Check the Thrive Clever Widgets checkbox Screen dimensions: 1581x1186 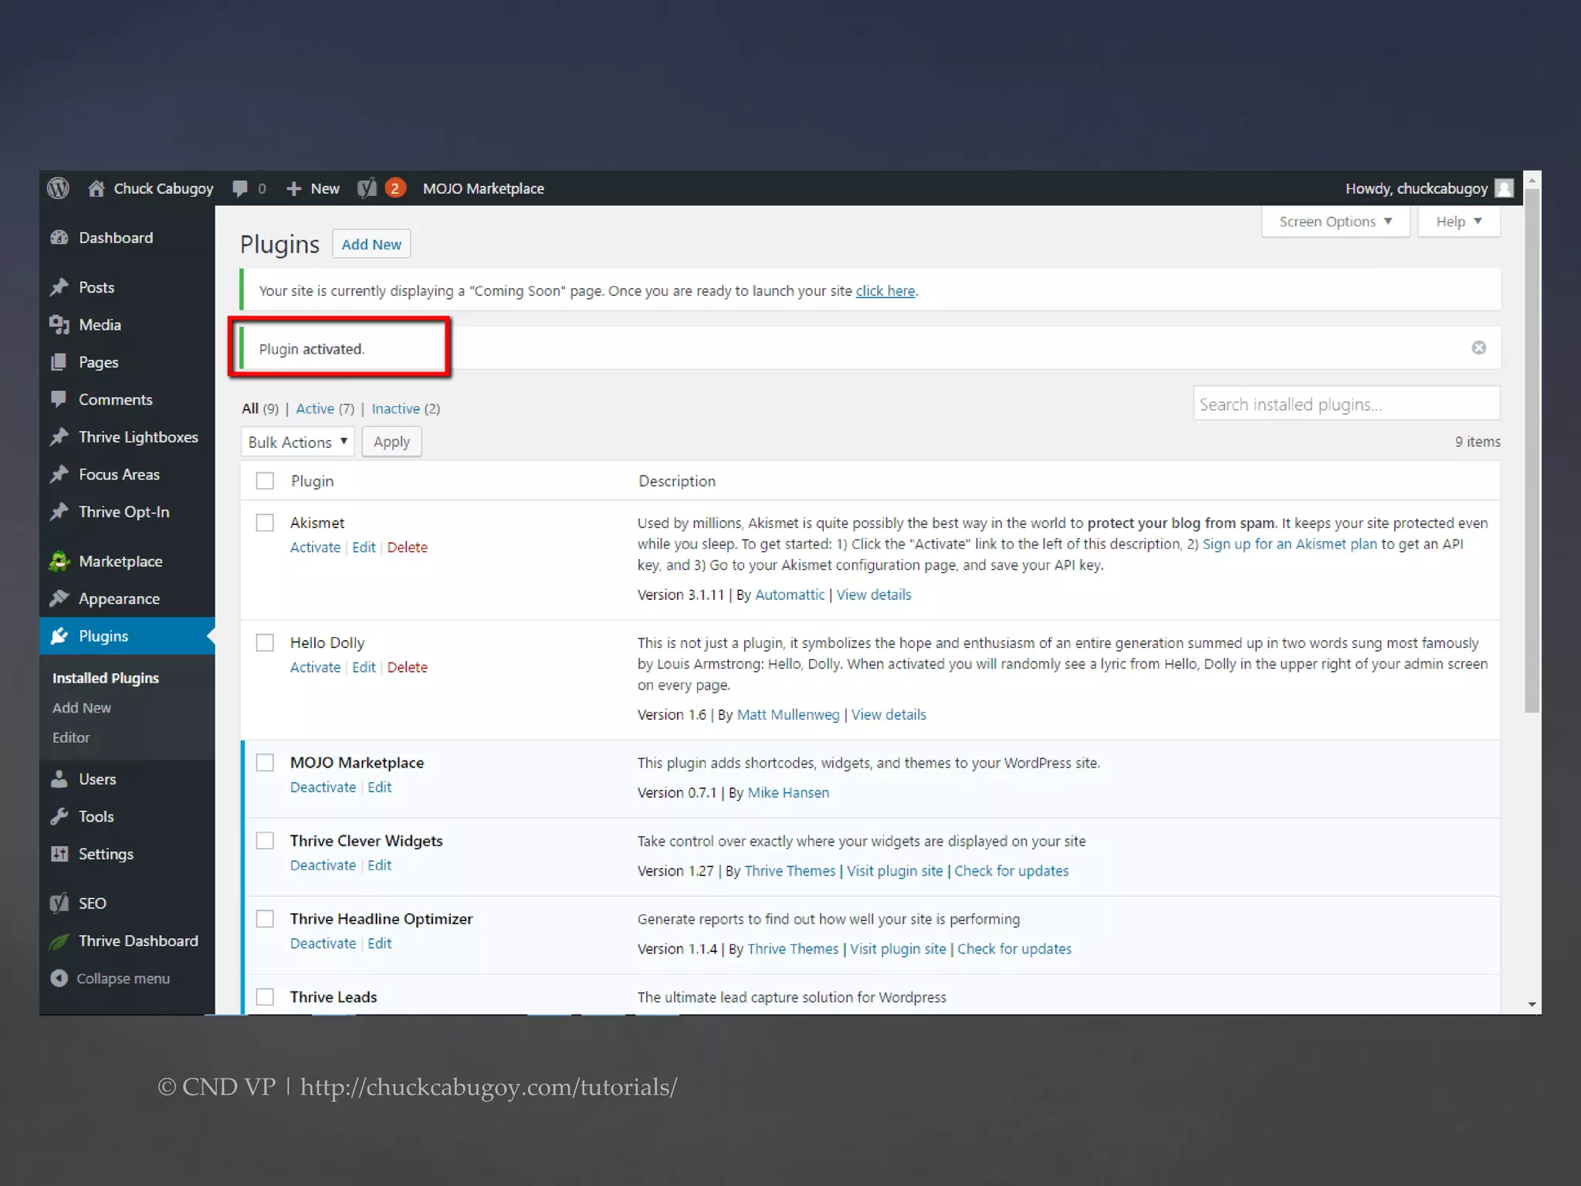click(265, 841)
